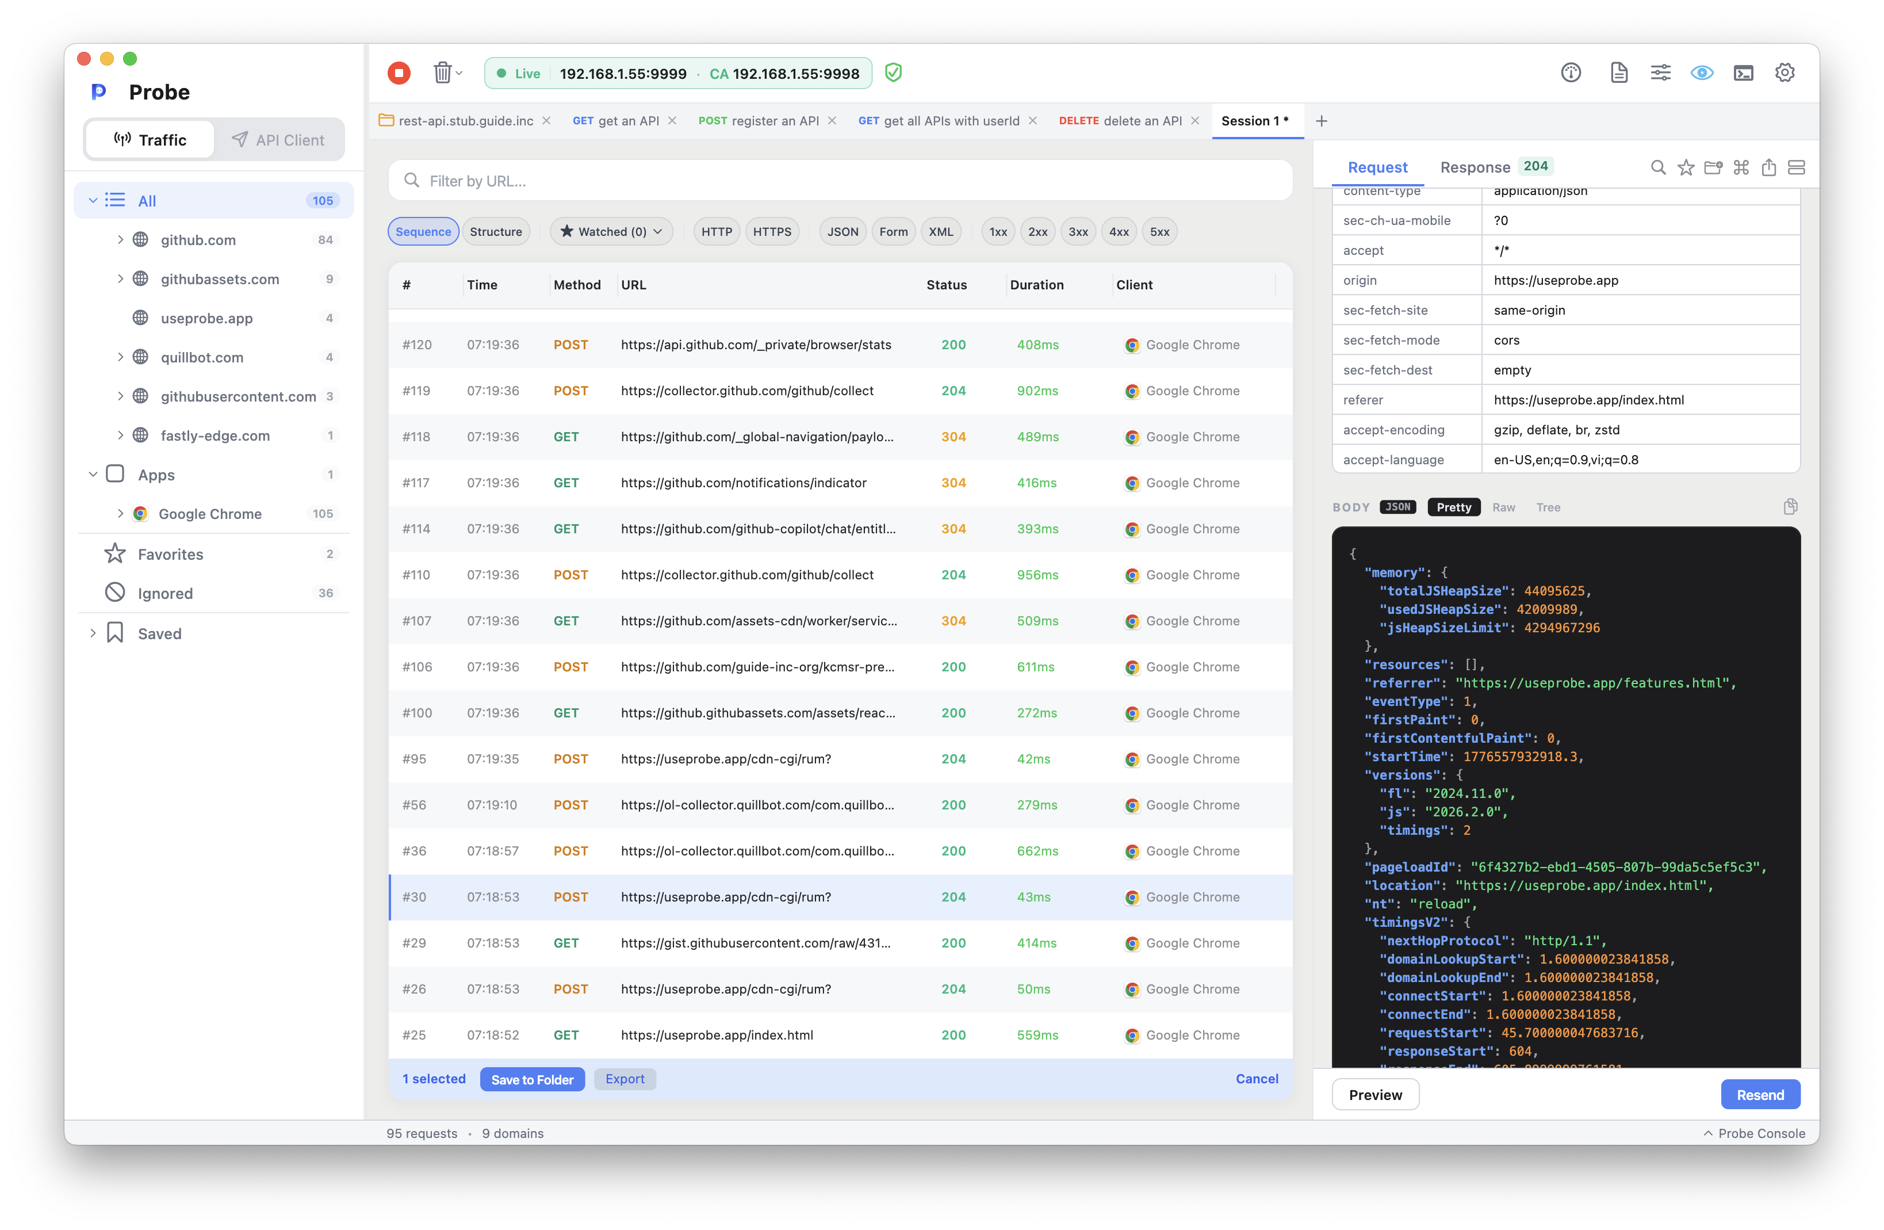Open the Probe Console
1884x1230 pixels.
pyautogui.click(x=1754, y=1133)
